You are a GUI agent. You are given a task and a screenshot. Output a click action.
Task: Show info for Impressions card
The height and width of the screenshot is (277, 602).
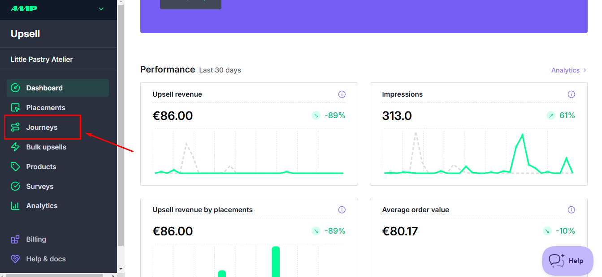572,94
